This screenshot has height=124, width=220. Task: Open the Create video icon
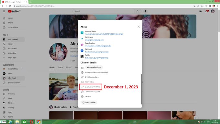pyautogui.click(x=200, y=11)
